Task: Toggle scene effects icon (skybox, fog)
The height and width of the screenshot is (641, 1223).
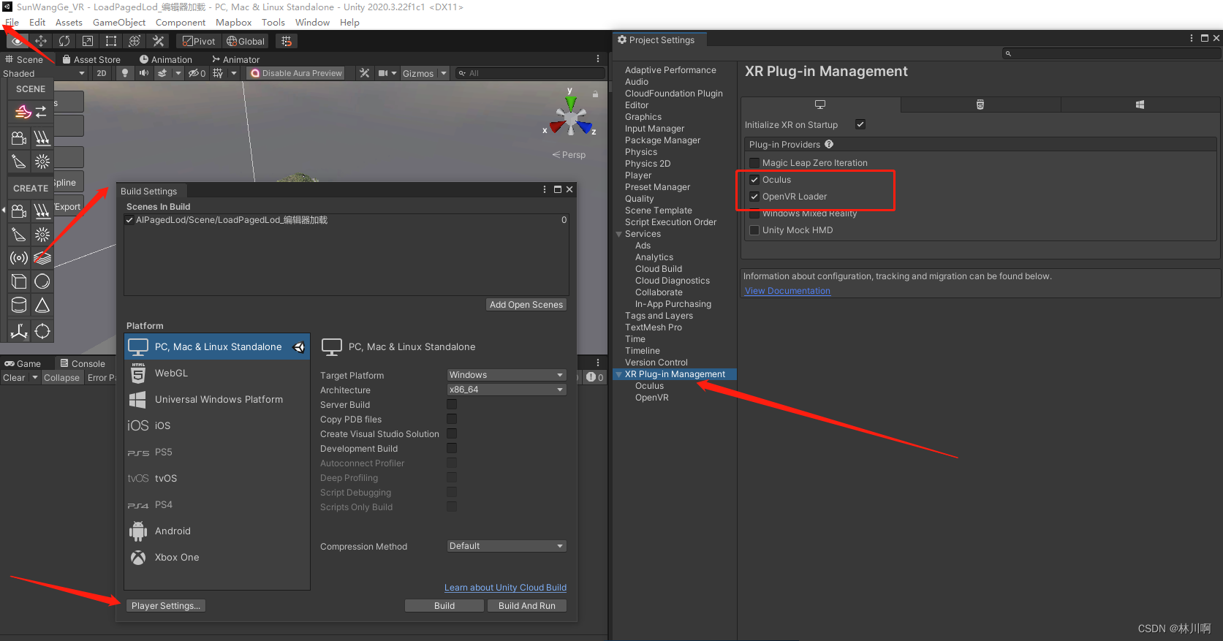Action: [x=162, y=73]
